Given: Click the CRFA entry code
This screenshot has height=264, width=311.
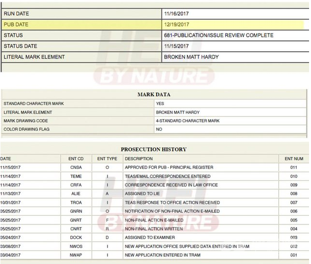Looking at the screenshot, I should 76,185.
